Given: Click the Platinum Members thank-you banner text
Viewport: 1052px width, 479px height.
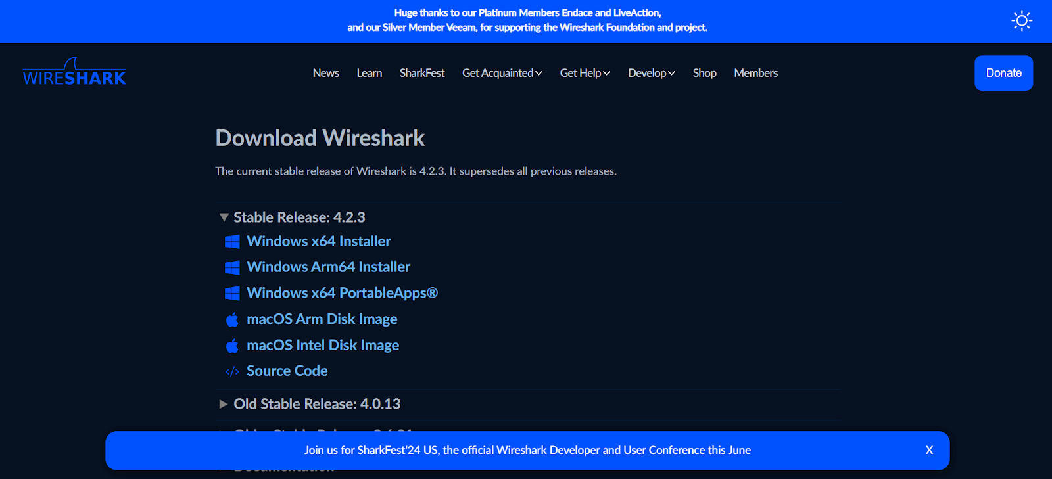Looking at the screenshot, I should click(527, 20).
